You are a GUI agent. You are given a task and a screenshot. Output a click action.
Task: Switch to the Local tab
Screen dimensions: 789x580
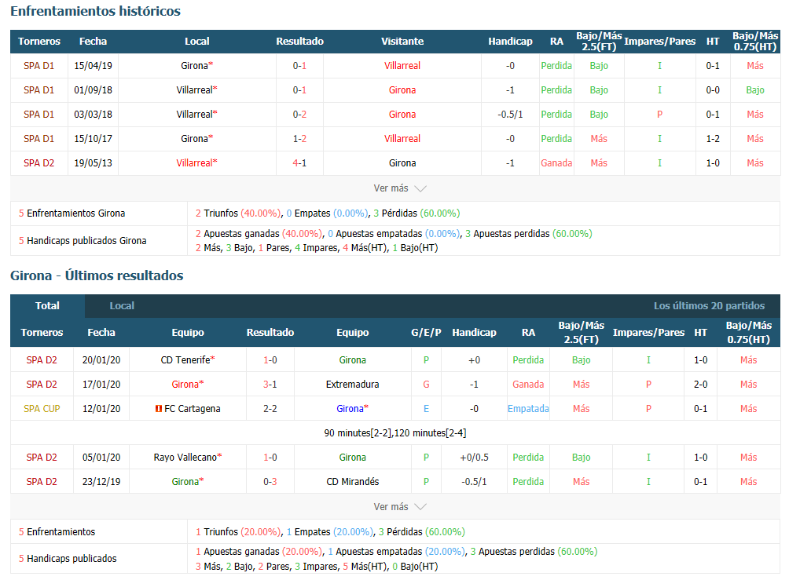pyautogui.click(x=122, y=305)
